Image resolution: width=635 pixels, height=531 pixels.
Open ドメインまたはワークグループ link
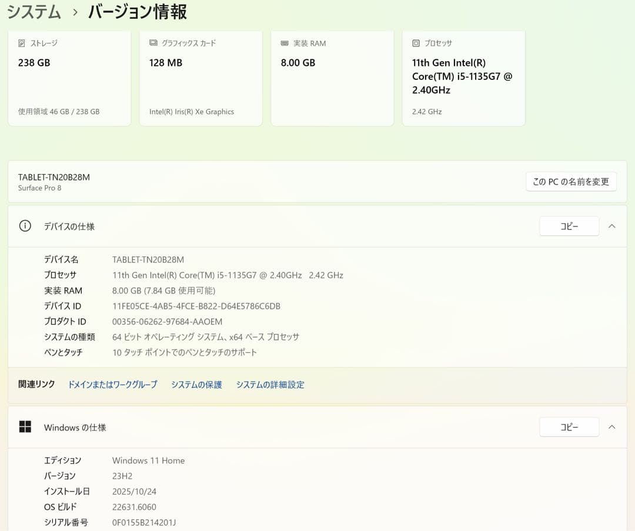[112, 385]
